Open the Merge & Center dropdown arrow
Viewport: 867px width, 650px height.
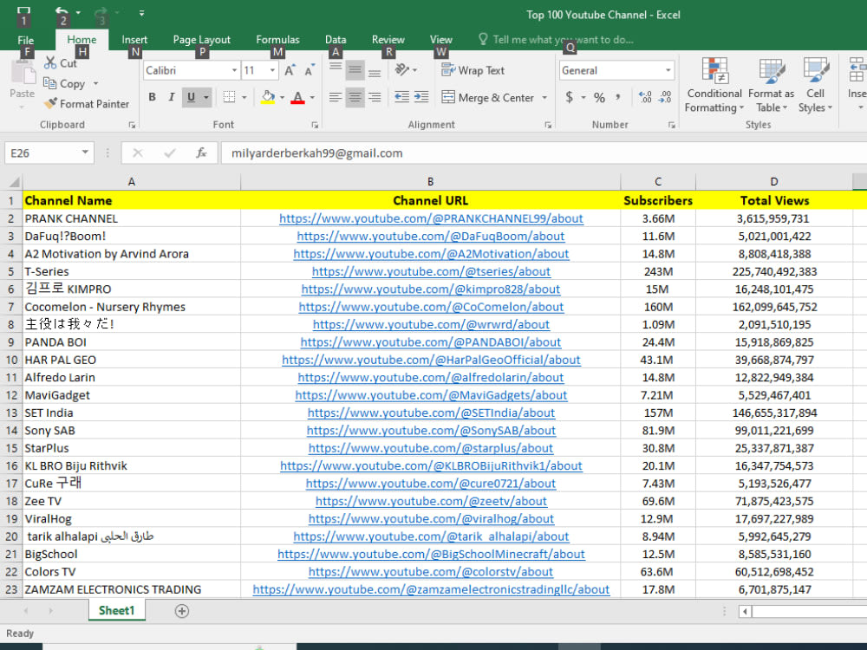(x=544, y=98)
